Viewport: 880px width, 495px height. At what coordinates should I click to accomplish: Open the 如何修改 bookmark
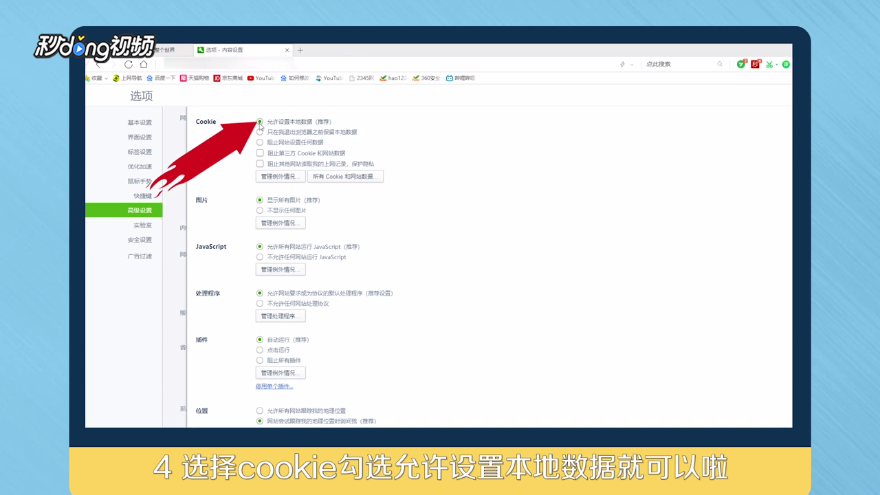pyautogui.click(x=295, y=78)
